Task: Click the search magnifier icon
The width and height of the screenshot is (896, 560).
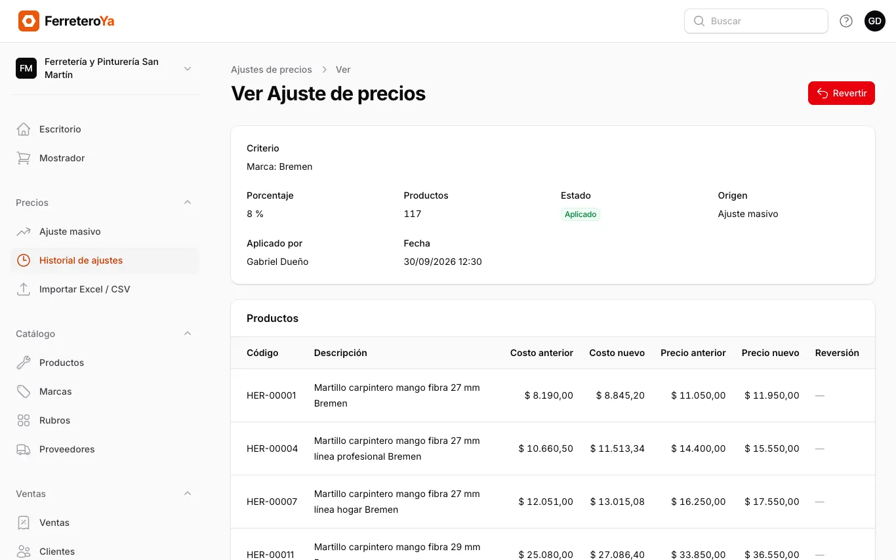Action: click(x=699, y=21)
